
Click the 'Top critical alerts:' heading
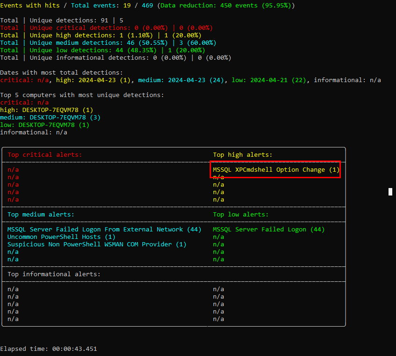(x=45, y=154)
